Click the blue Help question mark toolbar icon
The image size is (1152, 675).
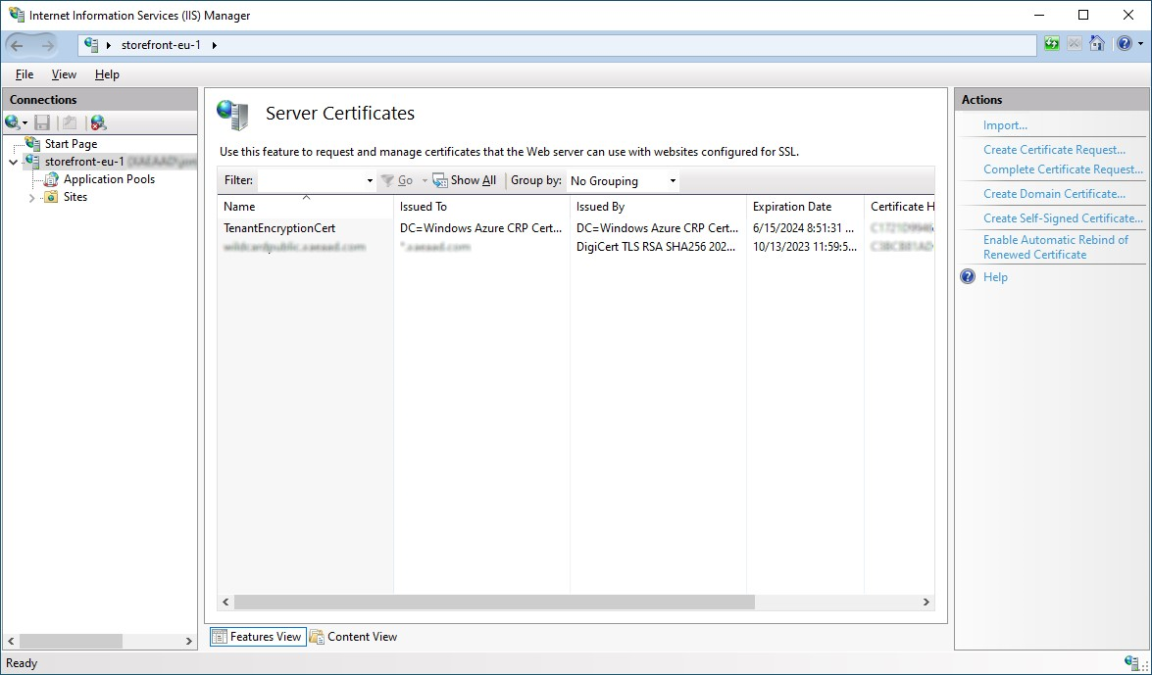(1122, 44)
